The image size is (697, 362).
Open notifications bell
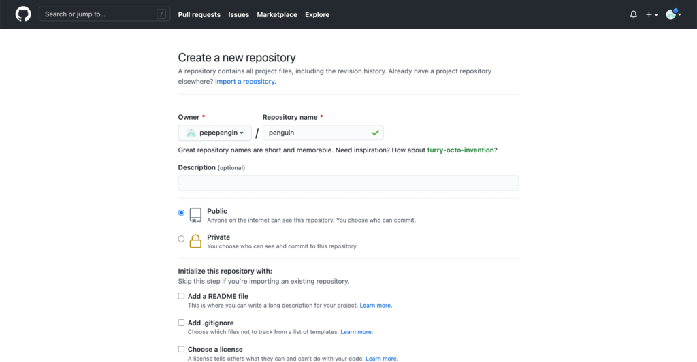pyautogui.click(x=634, y=15)
